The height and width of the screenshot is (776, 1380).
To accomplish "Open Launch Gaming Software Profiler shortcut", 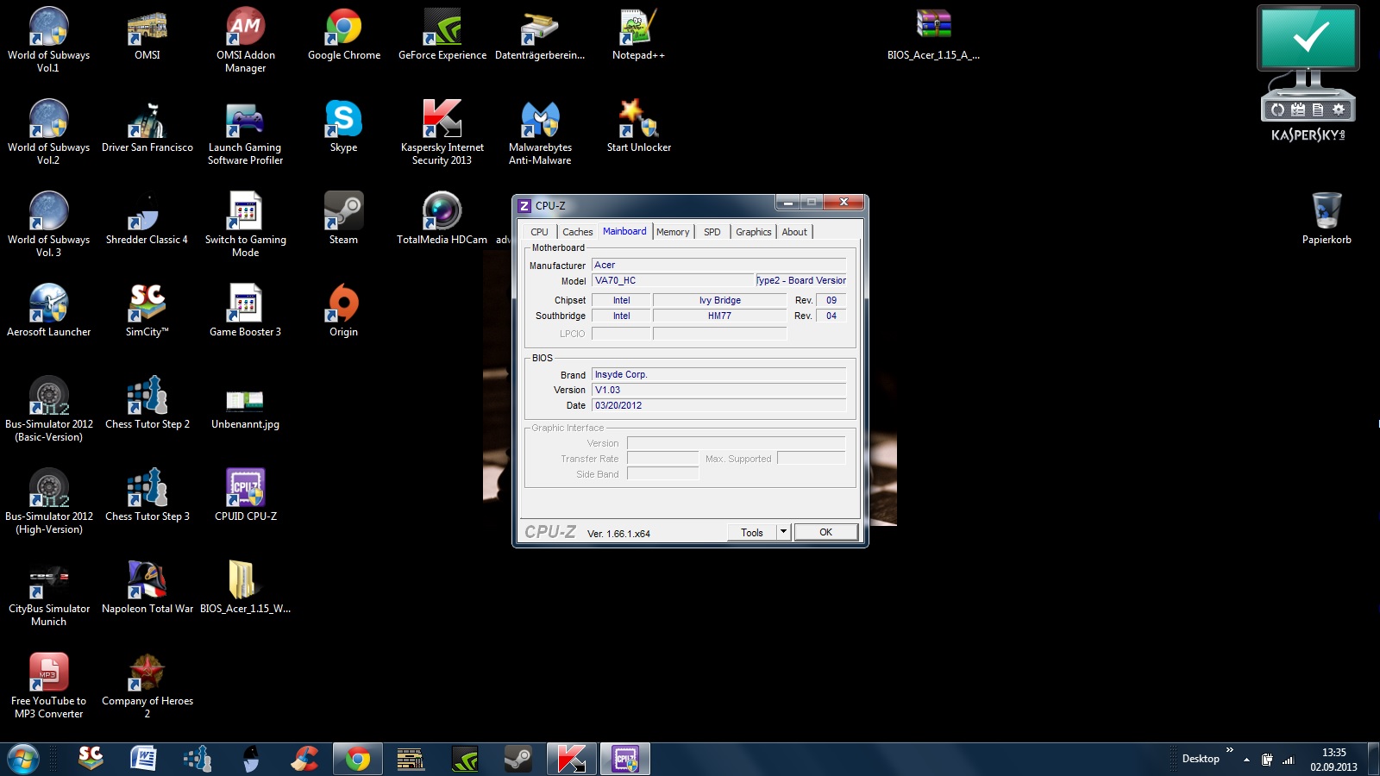I will (246, 132).
